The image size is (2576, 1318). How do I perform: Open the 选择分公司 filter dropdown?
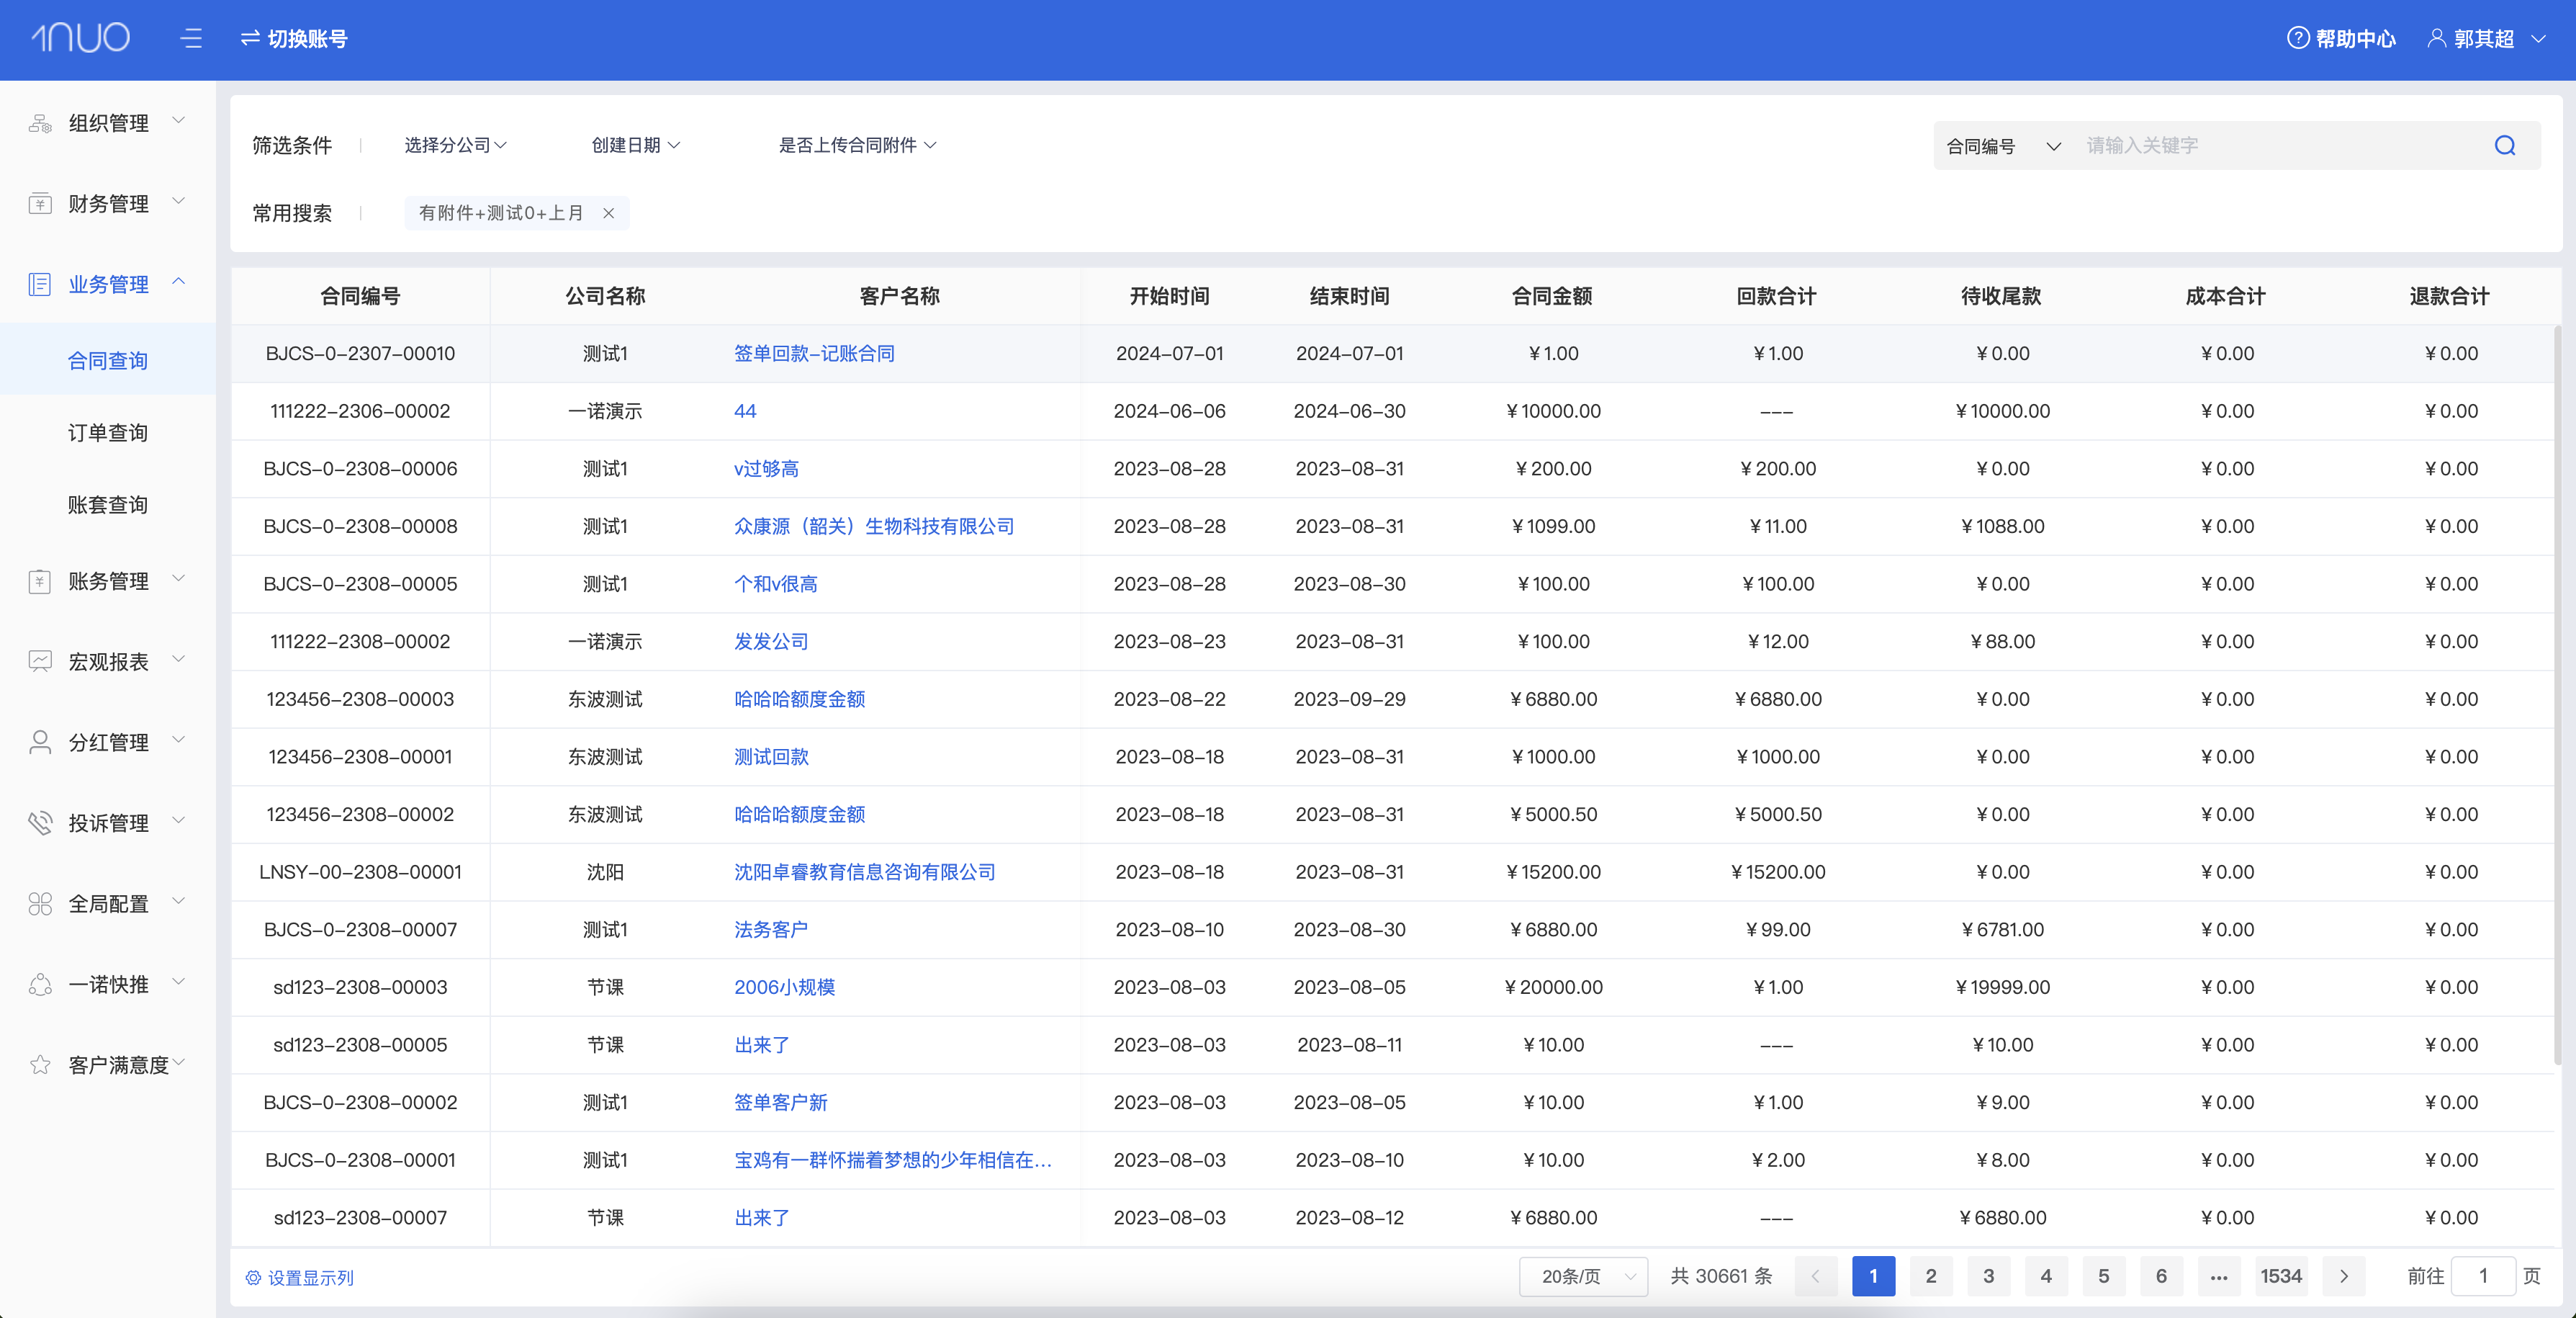(x=455, y=145)
